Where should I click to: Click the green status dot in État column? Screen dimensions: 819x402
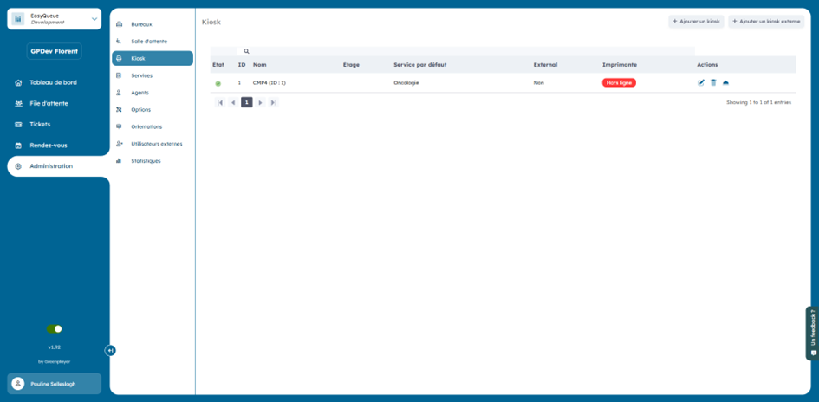pos(218,83)
